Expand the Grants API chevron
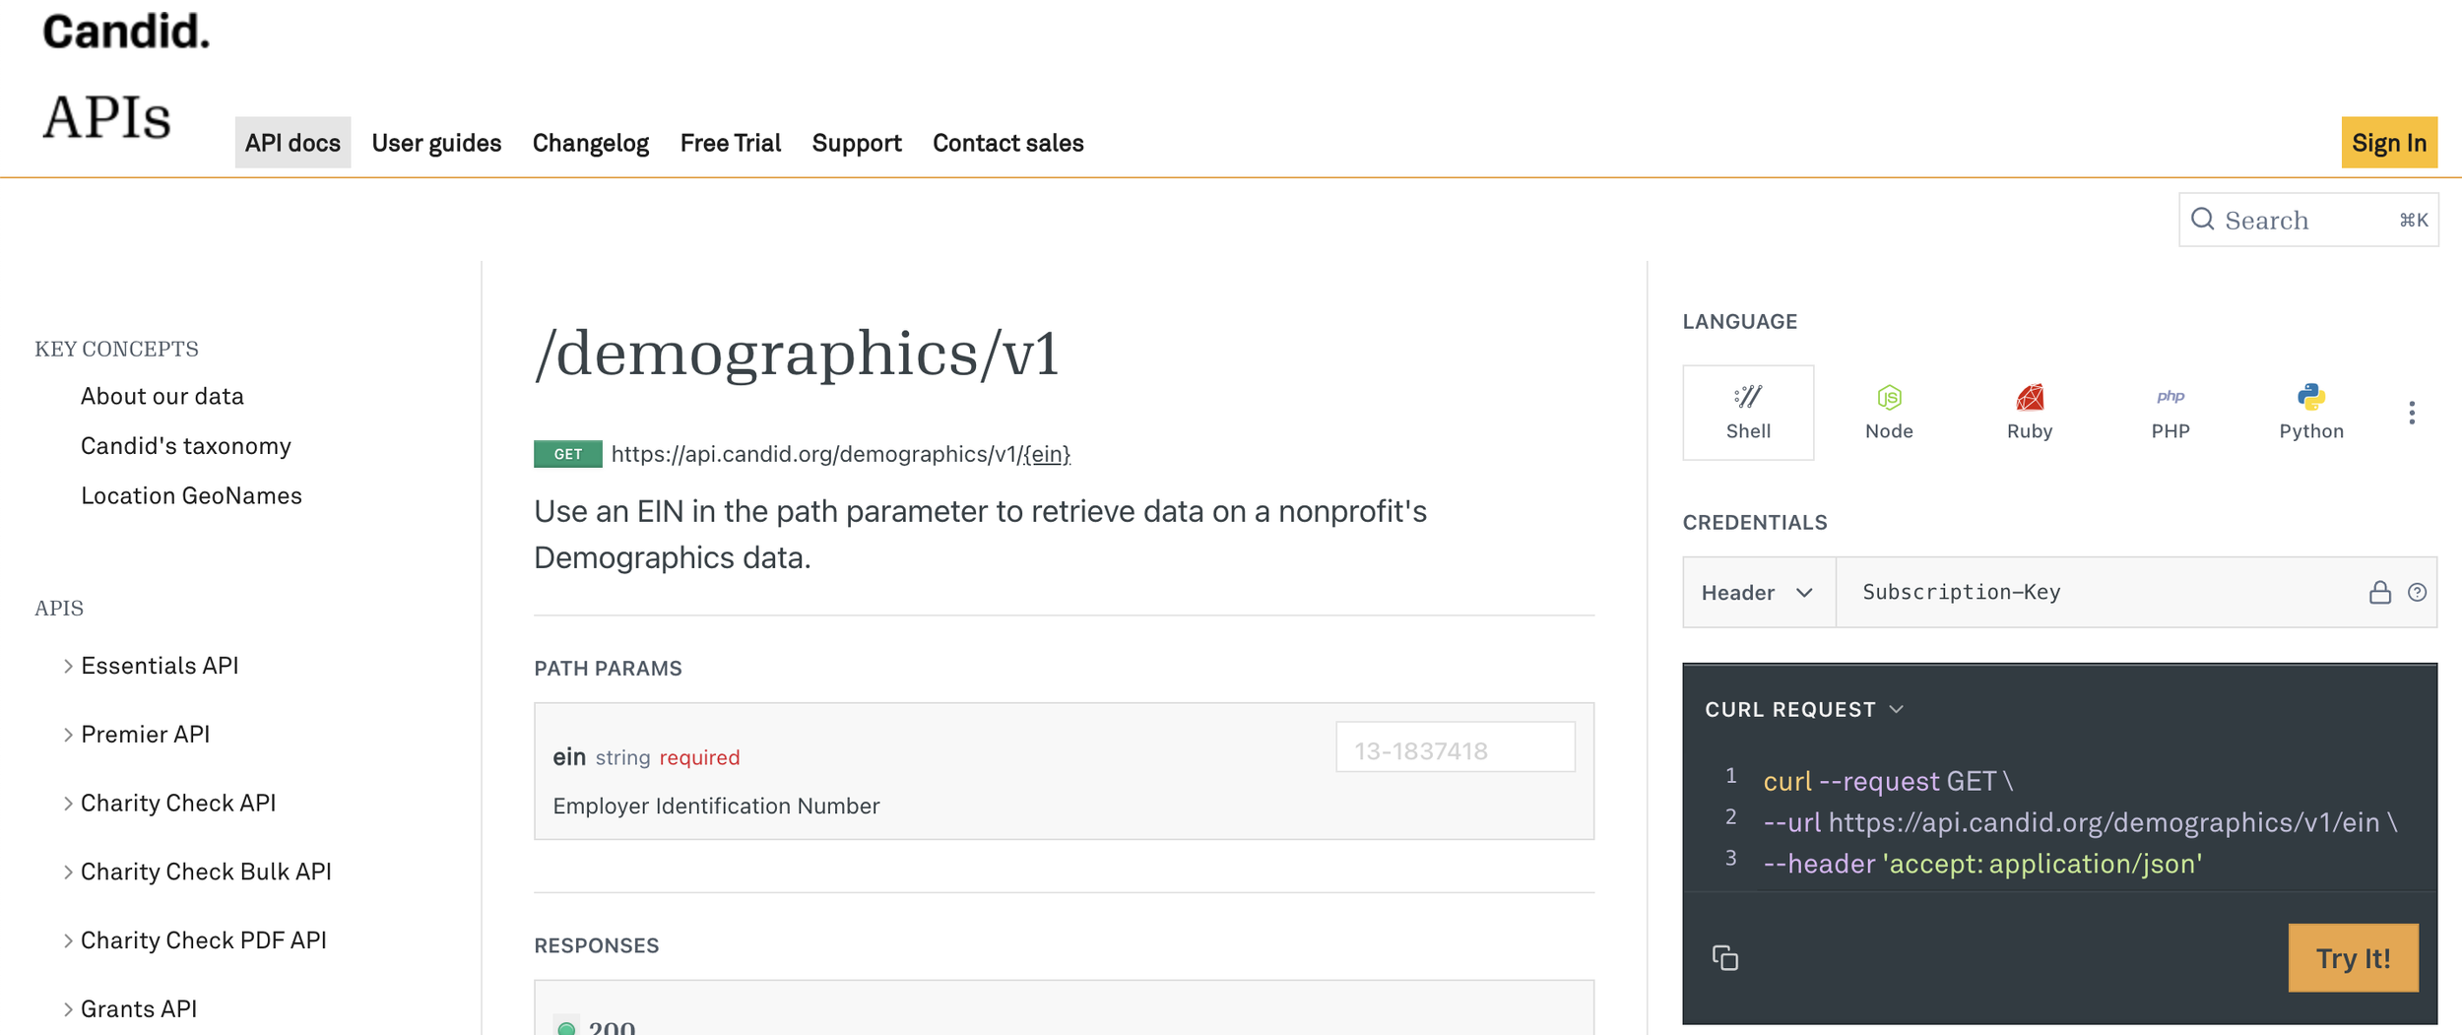This screenshot has height=1035, width=2462. 68,1009
